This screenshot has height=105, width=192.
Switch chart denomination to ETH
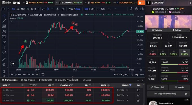(92, 9)
